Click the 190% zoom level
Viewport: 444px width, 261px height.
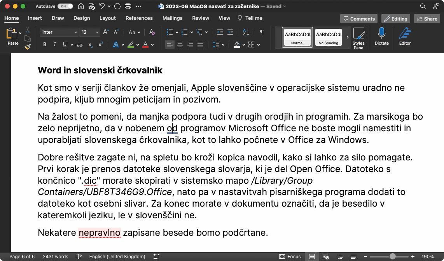[x=428, y=256]
